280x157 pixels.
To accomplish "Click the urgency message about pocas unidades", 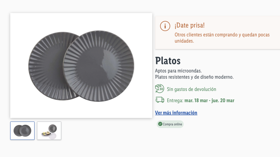I will coord(221,38).
